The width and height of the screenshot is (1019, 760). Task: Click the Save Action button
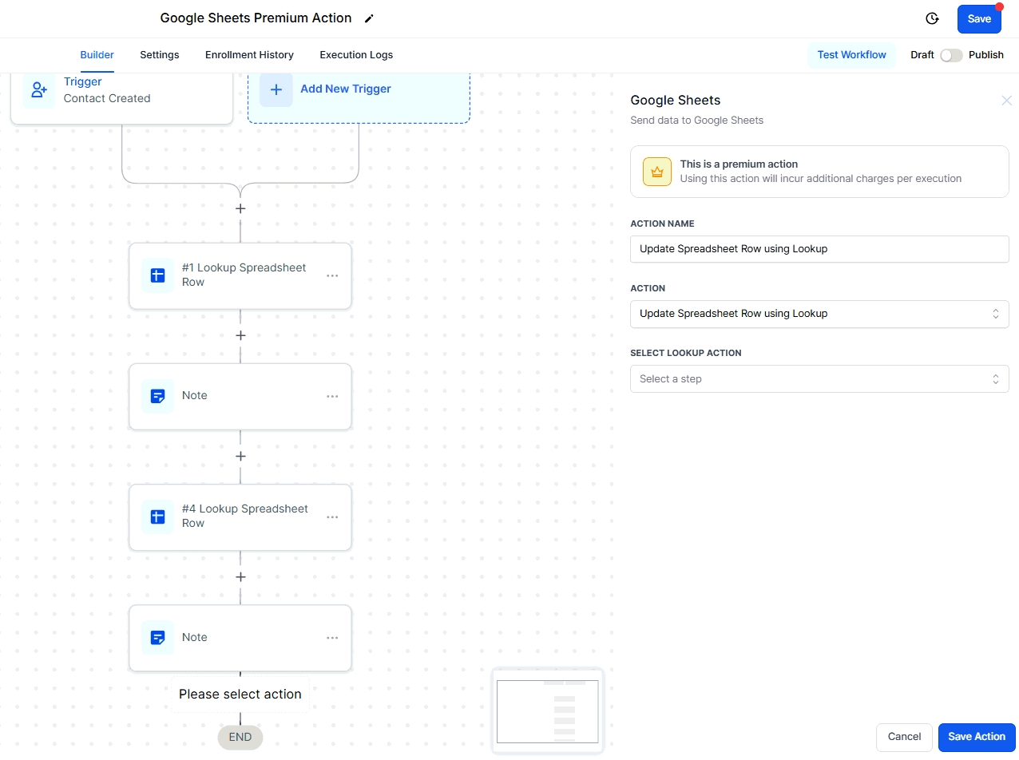[x=976, y=737]
